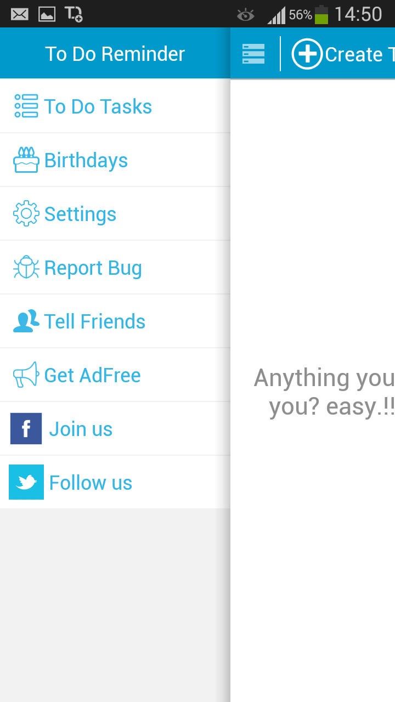This screenshot has width=395, height=702.
Task: Tap the Facebook logo icon
Action: [26, 428]
